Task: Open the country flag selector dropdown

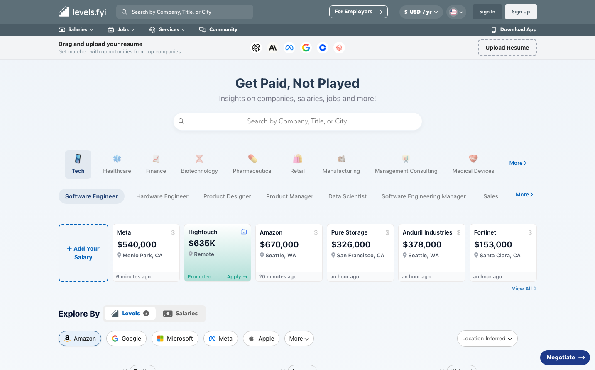Action: (456, 12)
